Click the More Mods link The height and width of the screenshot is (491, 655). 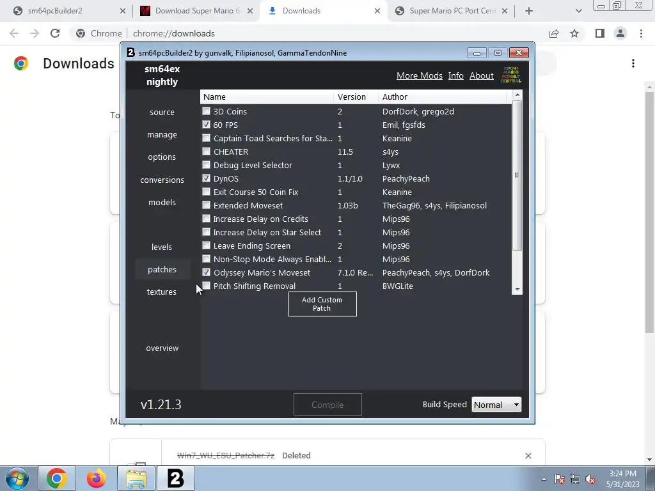(420, 75)
